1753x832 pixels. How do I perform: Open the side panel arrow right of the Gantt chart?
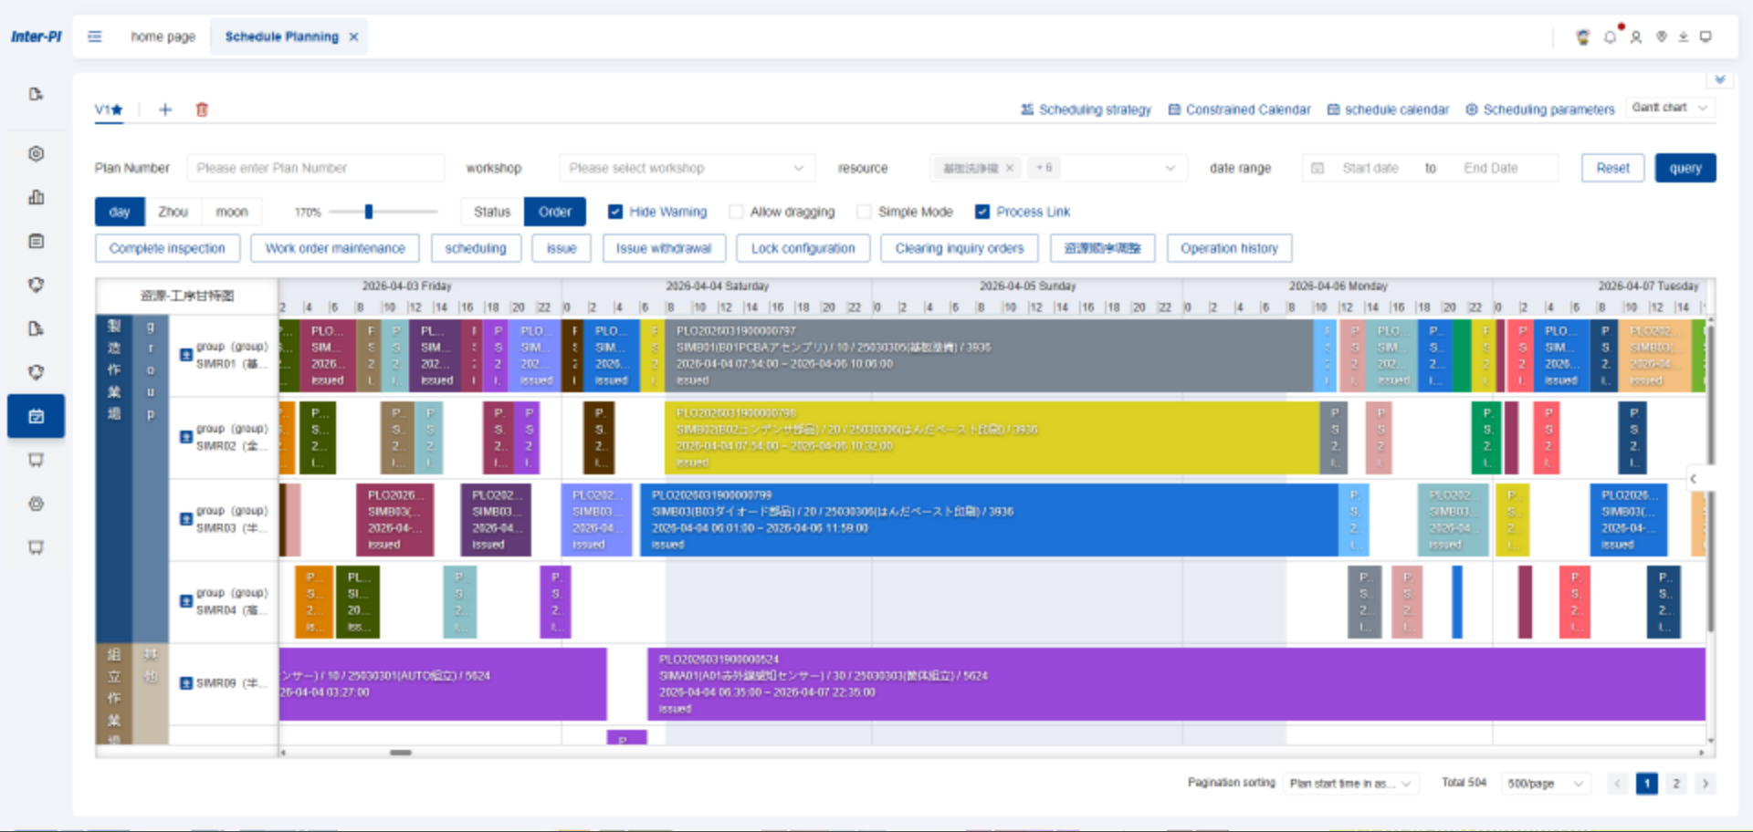tap(1694, 479)
